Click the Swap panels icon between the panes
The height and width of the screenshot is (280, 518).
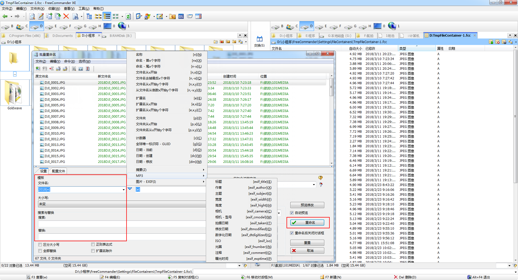pyautogui.click(x=260, y=41)
